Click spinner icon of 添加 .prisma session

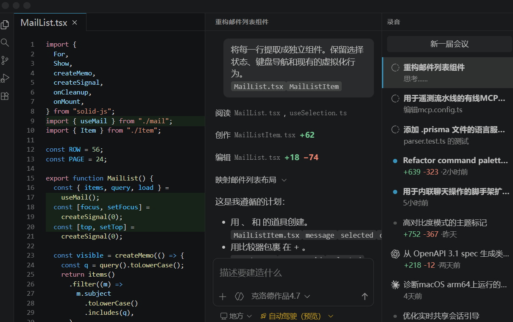[x=395, y=130]
